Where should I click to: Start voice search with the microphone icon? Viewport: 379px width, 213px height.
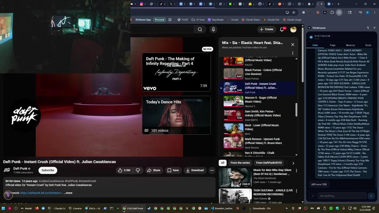pos(213,29)
